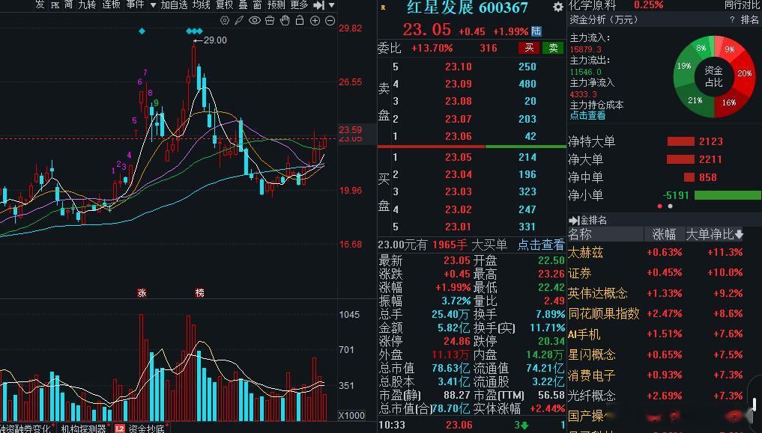Viewport: 762px width, 433px height.
Task: Select the hand pan tool
Action: [x=285, y=20]
